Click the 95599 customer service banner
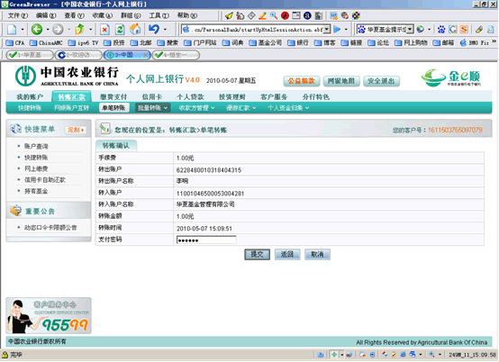The width and height of the screenshot is (499, 362). coord(49,315)
